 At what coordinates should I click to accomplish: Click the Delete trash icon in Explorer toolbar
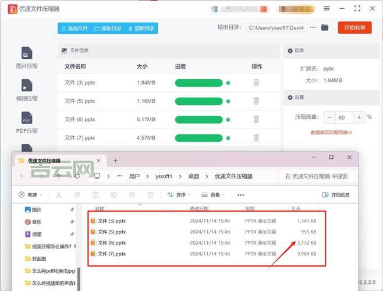(x=150, y=195)
